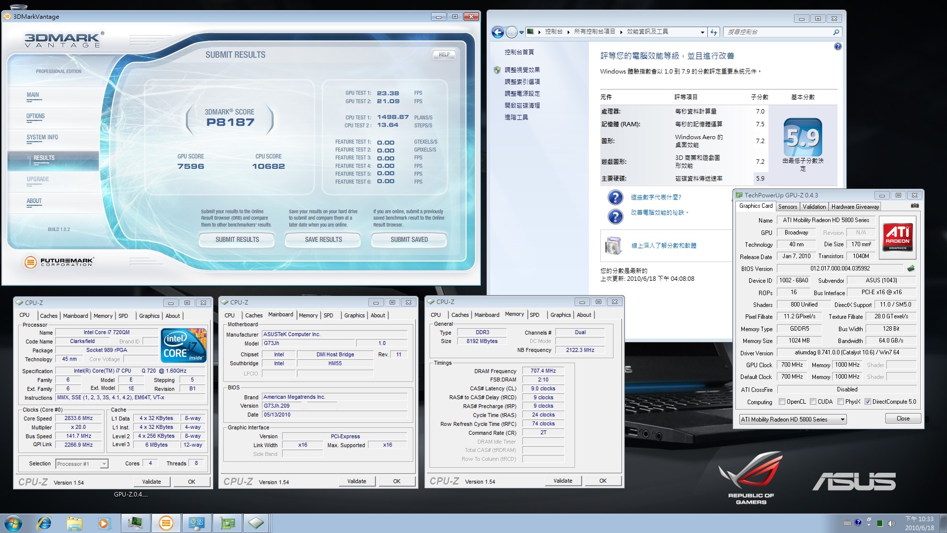
Task: Click the GPU-Z screenshot camera icon
Action: tap(914, 206)
